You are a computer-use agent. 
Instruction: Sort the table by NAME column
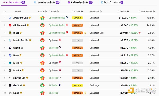tap(17, 11)
